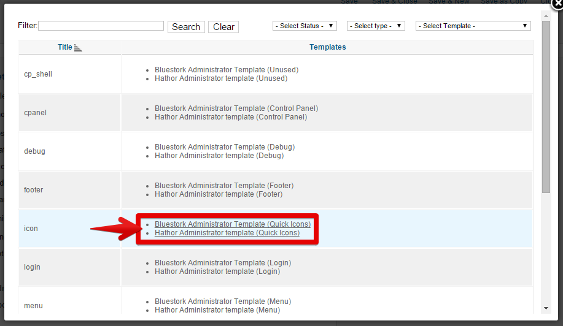Click Bluestork Administrator Template (Control Panel)
Viewport: 563px width, 326px height.
[x=236, y=108]
